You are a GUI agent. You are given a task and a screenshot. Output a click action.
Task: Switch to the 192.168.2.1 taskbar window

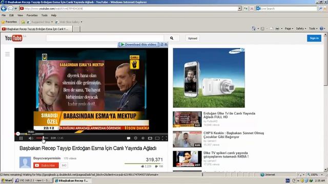(33, 180)
